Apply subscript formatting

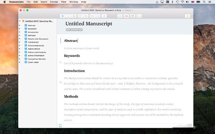point(86,16)
